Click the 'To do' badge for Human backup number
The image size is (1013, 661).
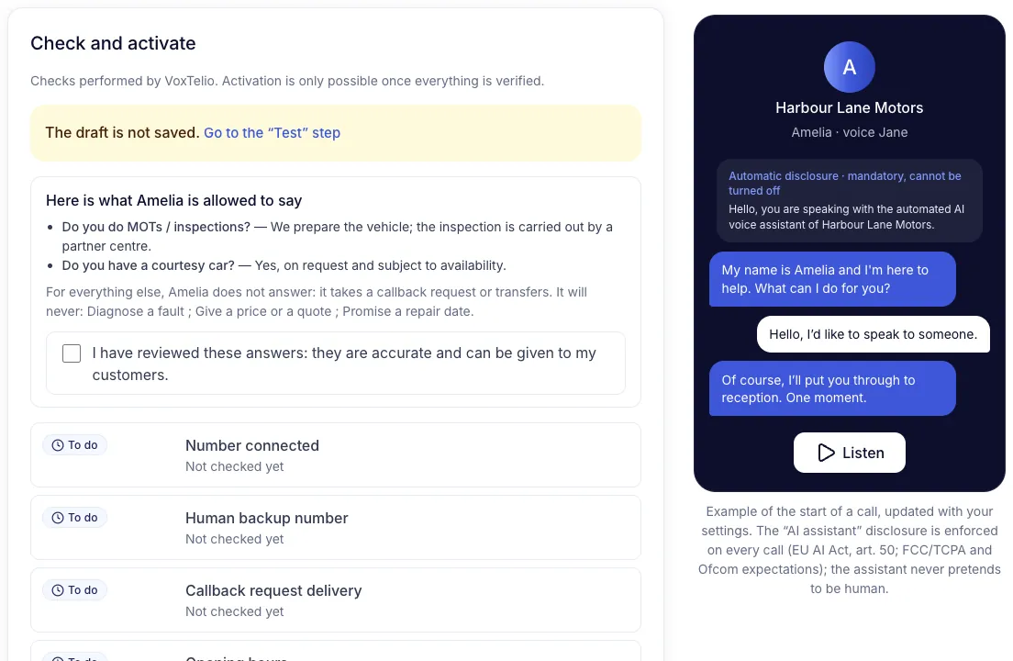75,518
